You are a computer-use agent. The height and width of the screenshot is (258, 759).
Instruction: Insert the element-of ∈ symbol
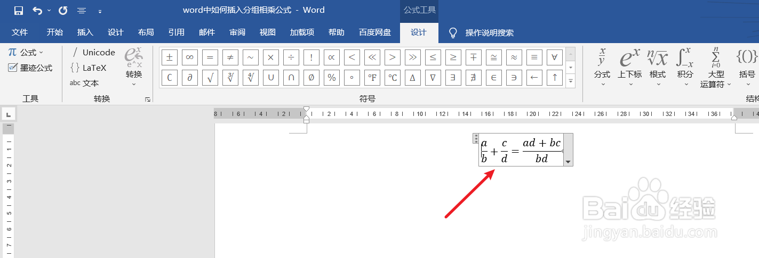494,78
